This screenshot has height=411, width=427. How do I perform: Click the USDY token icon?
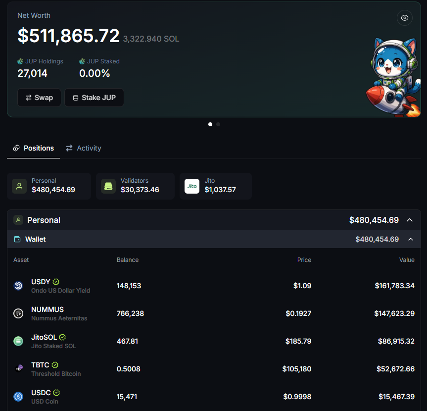tap(18, 286)
